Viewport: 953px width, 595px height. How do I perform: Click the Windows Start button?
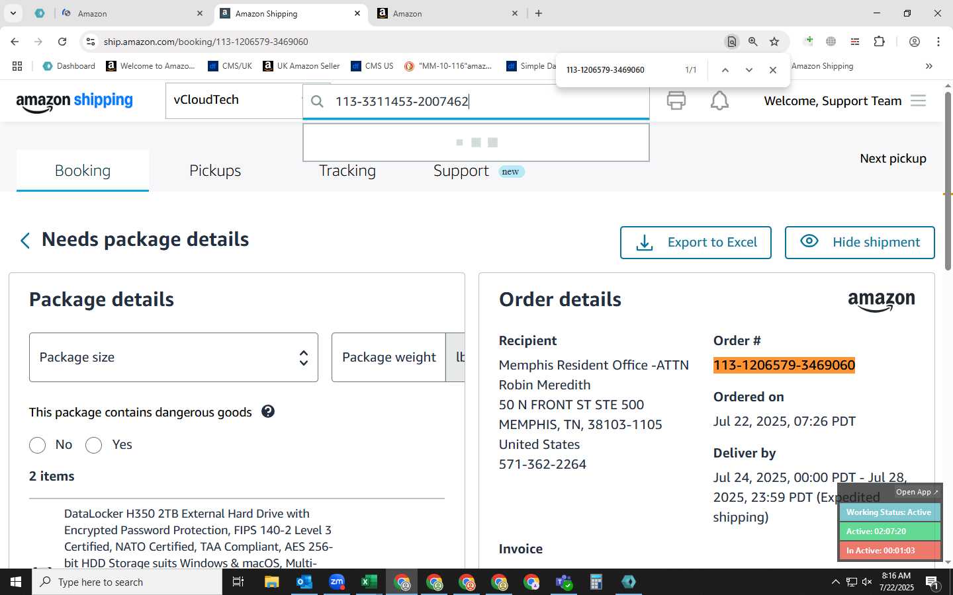(x=16, y=582)
